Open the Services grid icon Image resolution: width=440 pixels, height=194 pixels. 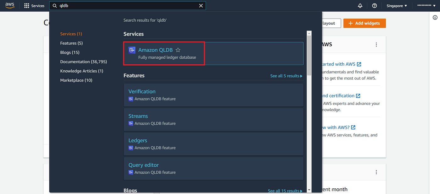(26, 5)
